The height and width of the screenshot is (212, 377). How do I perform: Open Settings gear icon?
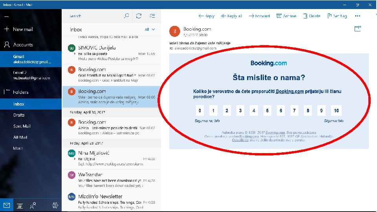click(55, 205)
